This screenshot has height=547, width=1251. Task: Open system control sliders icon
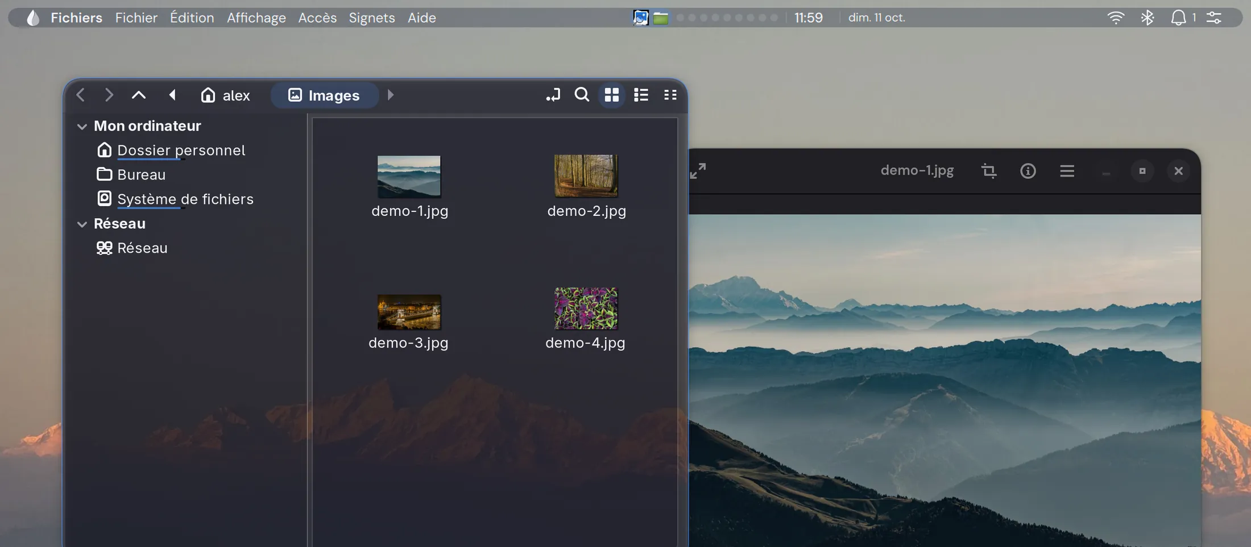[1213, 18]
